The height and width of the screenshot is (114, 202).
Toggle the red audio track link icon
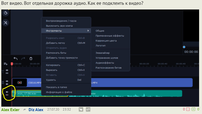click(7, 95)
